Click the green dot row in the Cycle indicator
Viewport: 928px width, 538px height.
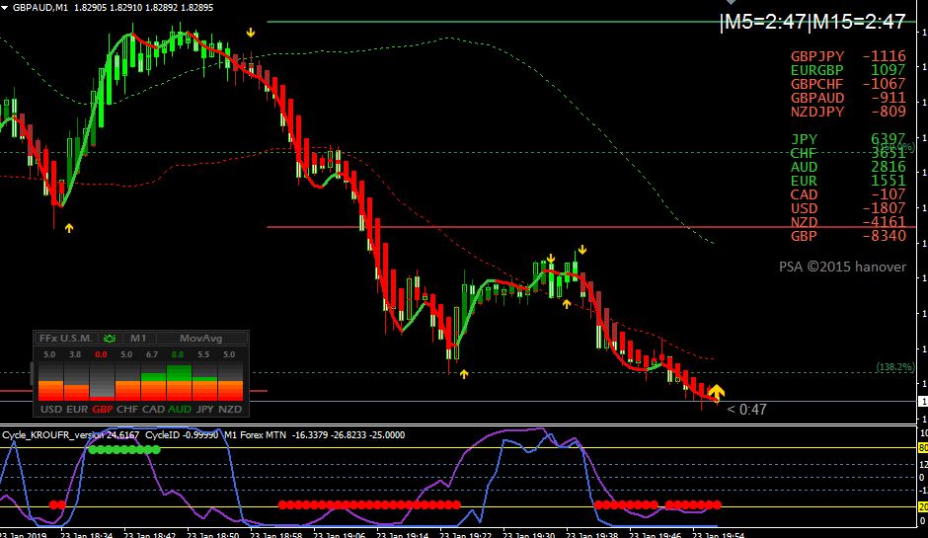coord(123,450)
